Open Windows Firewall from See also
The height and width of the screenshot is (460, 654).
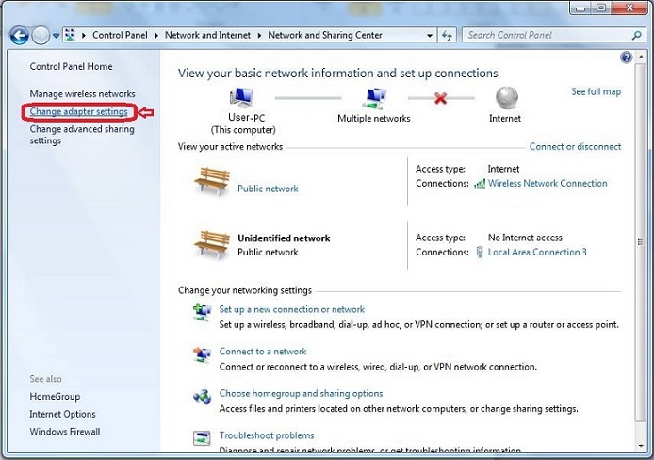(64, 432)
